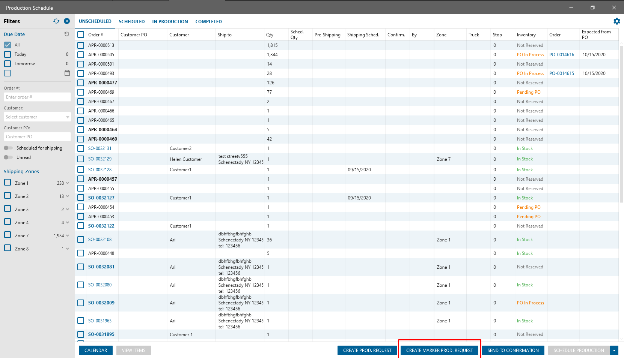
Task: Click the Enter order # field
Action: [37, 97]
